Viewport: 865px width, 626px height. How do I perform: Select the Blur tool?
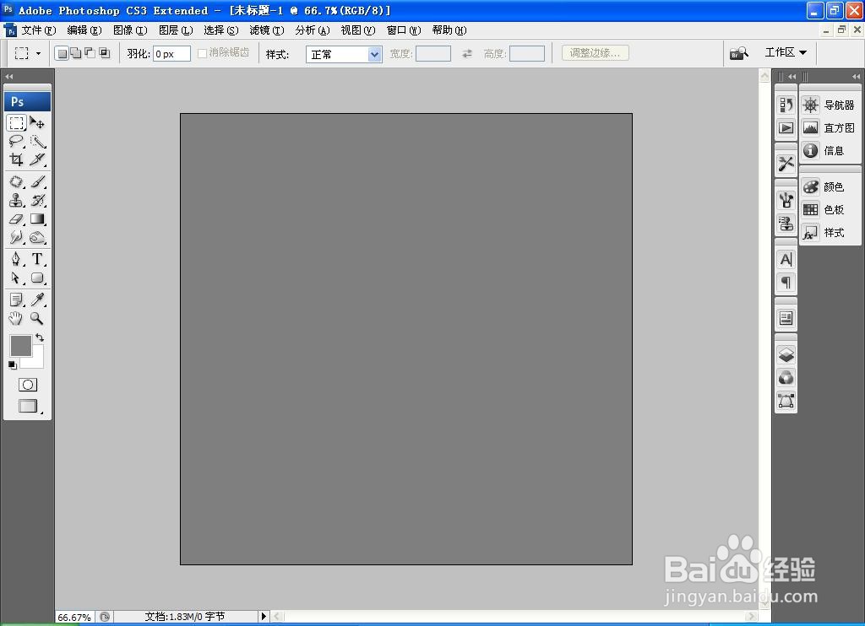(17, 238)
